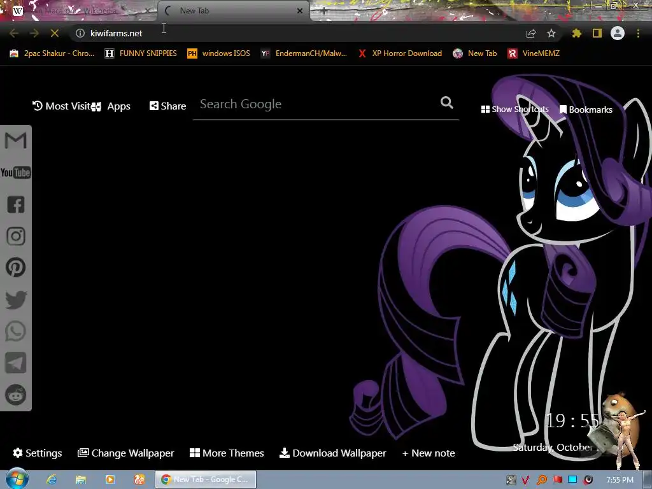
Task: Click red V tray icon
Action: [x=525, y=480]
